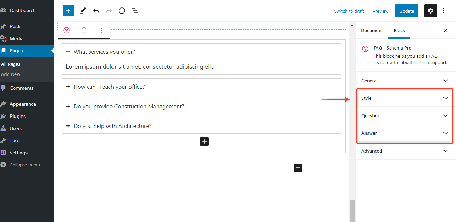Open the Question settings panel

405,115
